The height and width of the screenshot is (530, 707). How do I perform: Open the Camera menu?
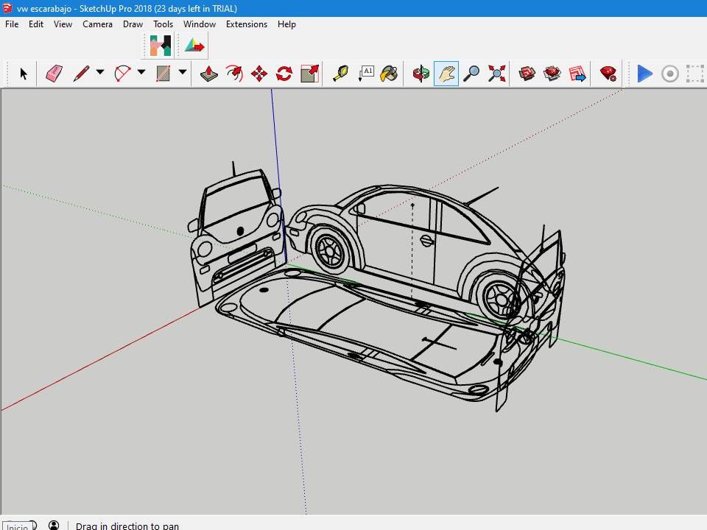97,24
